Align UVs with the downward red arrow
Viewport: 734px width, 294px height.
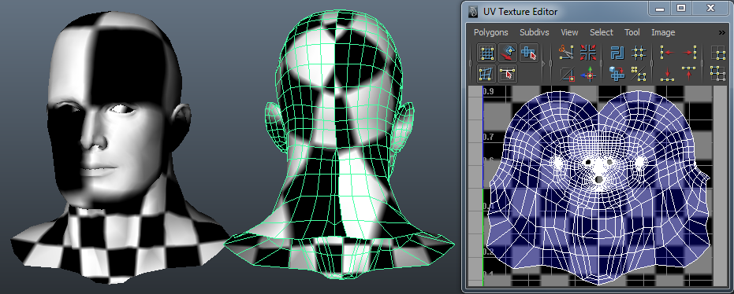coord(667,74)
